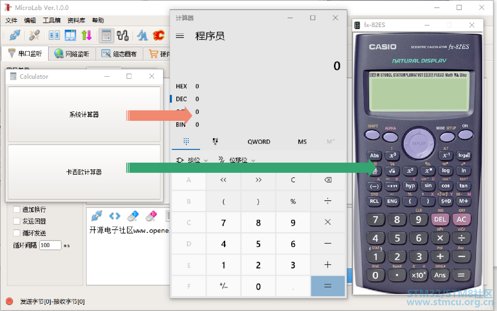
Task: Click the 系统计算器 button
Action: coord(84,114)
